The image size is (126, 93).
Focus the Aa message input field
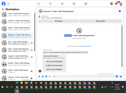pos(84,76)
